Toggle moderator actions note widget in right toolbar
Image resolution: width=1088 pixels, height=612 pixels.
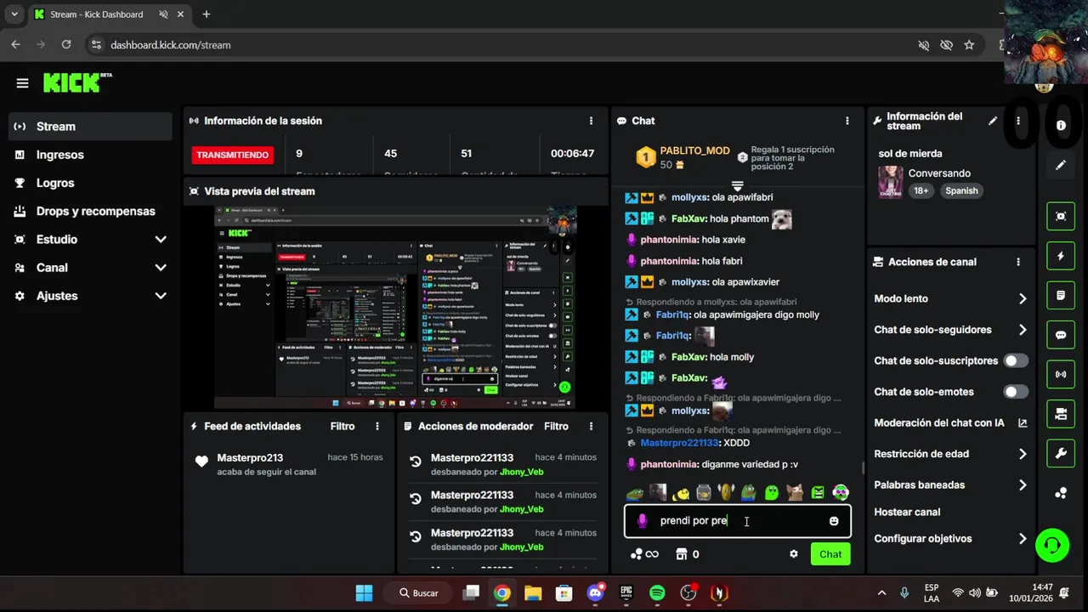(1061, 296)
